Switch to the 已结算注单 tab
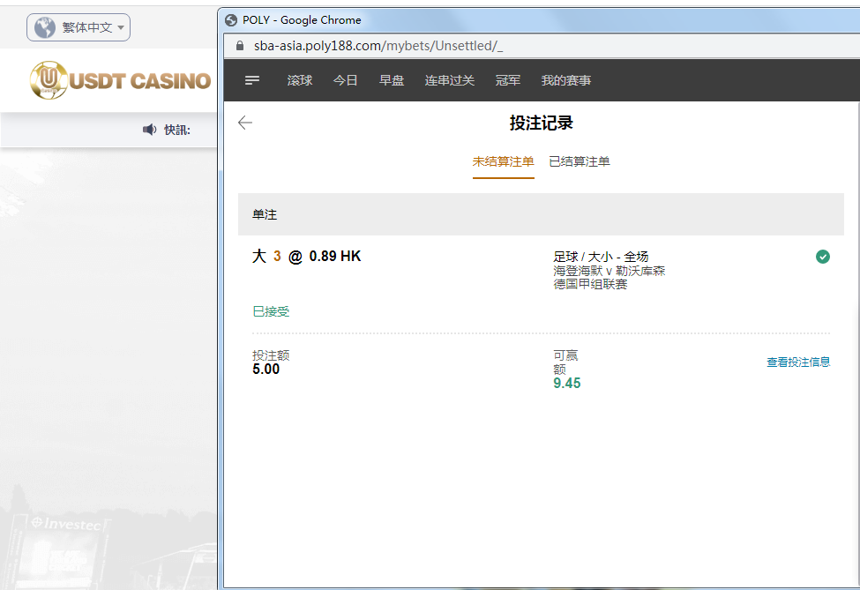 (580, 161)
